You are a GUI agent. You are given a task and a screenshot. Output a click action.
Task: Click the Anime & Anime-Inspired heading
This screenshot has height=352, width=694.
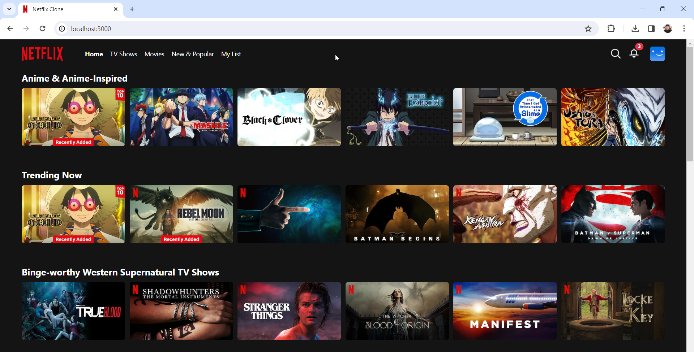pos(74,78)
